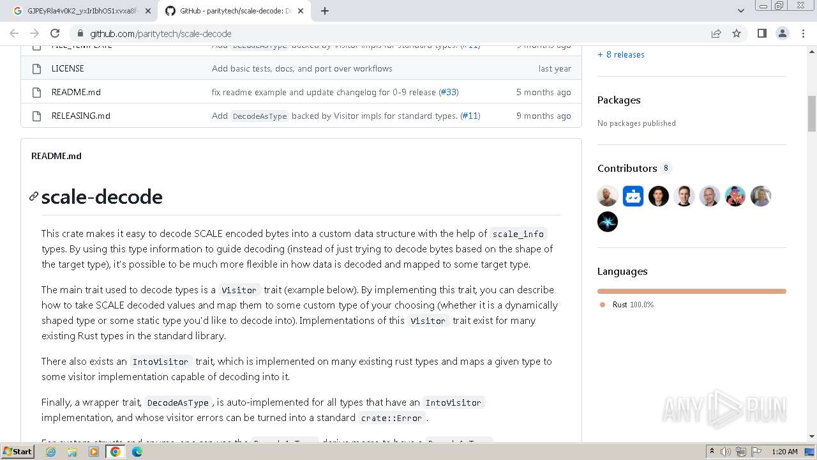The height and width of the screenshot is (460, 817).
Task: Click the Languages heading
Action: tap(622, 271)
